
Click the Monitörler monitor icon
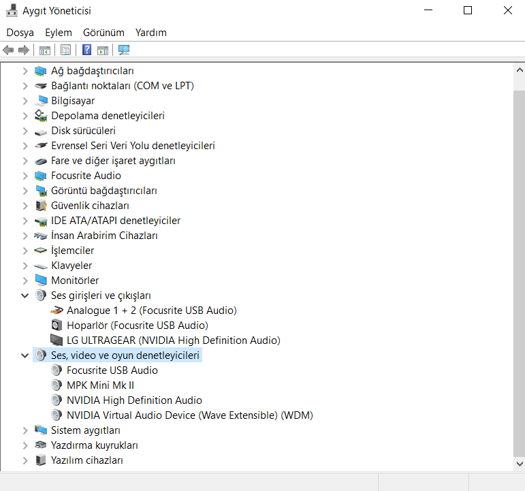tap(41, 281)
